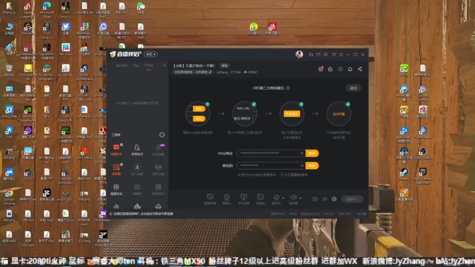Click the edit title button beside stream title
The image size is (475, 267).
tap(224, 66)
